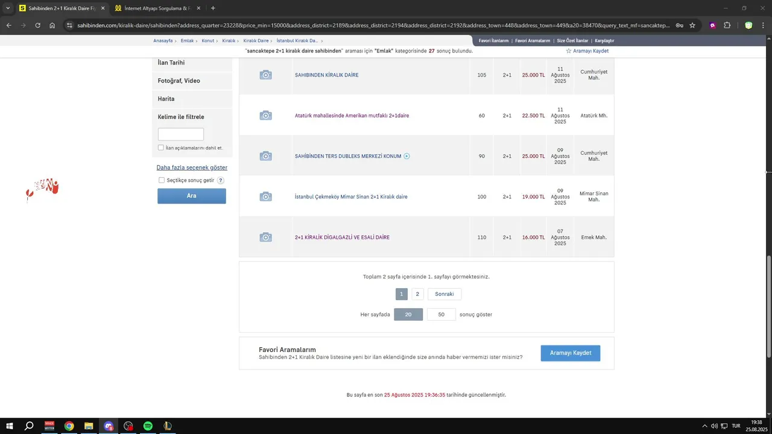Go to results page 2
The height and width of the screenshot is (434, 772).
point(417,294)
